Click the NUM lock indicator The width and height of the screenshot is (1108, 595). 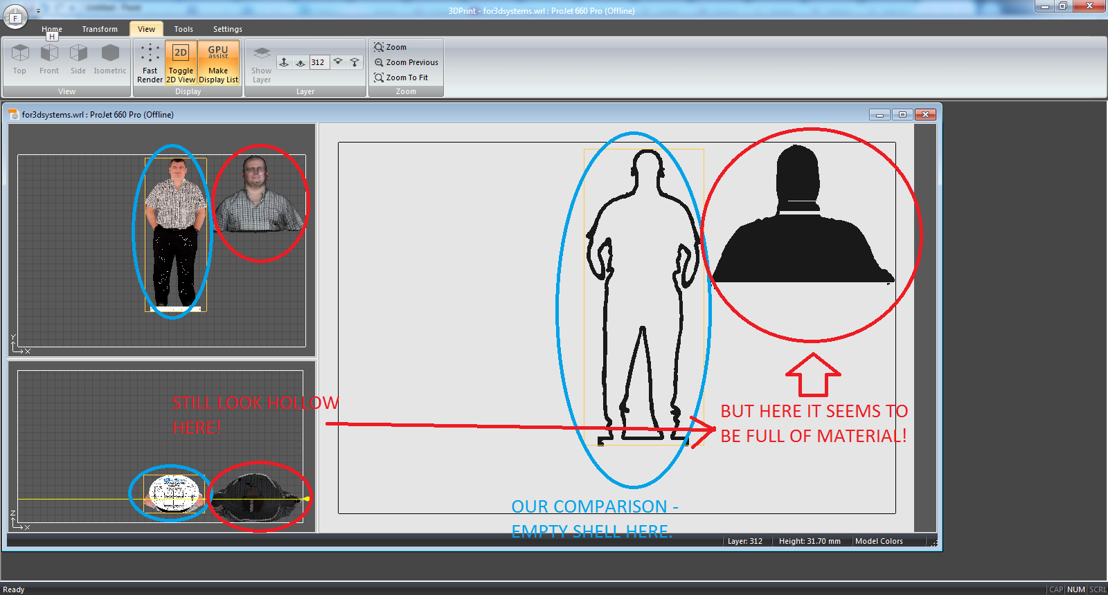(1076, 589)
